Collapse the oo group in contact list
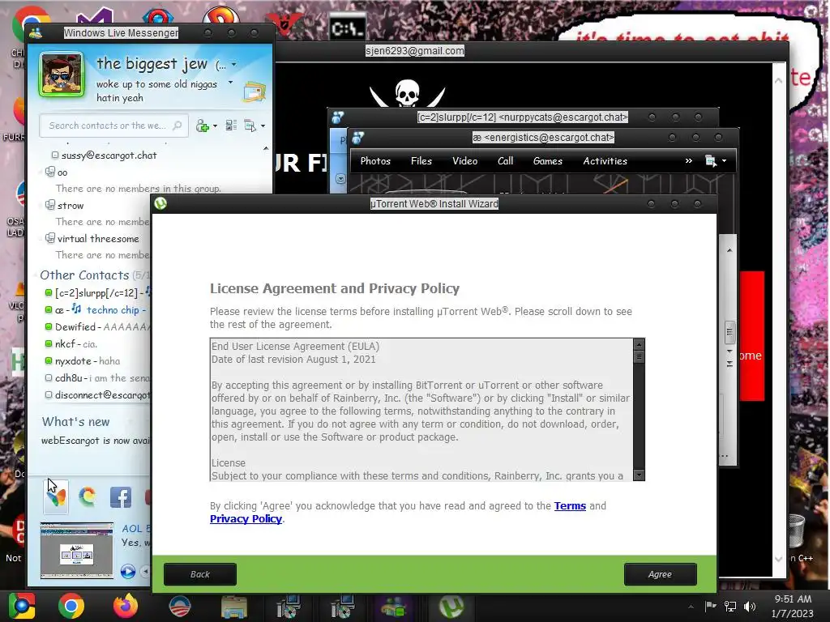The width and height of the screenshot is (830, 622). click(x=41, y=173)
